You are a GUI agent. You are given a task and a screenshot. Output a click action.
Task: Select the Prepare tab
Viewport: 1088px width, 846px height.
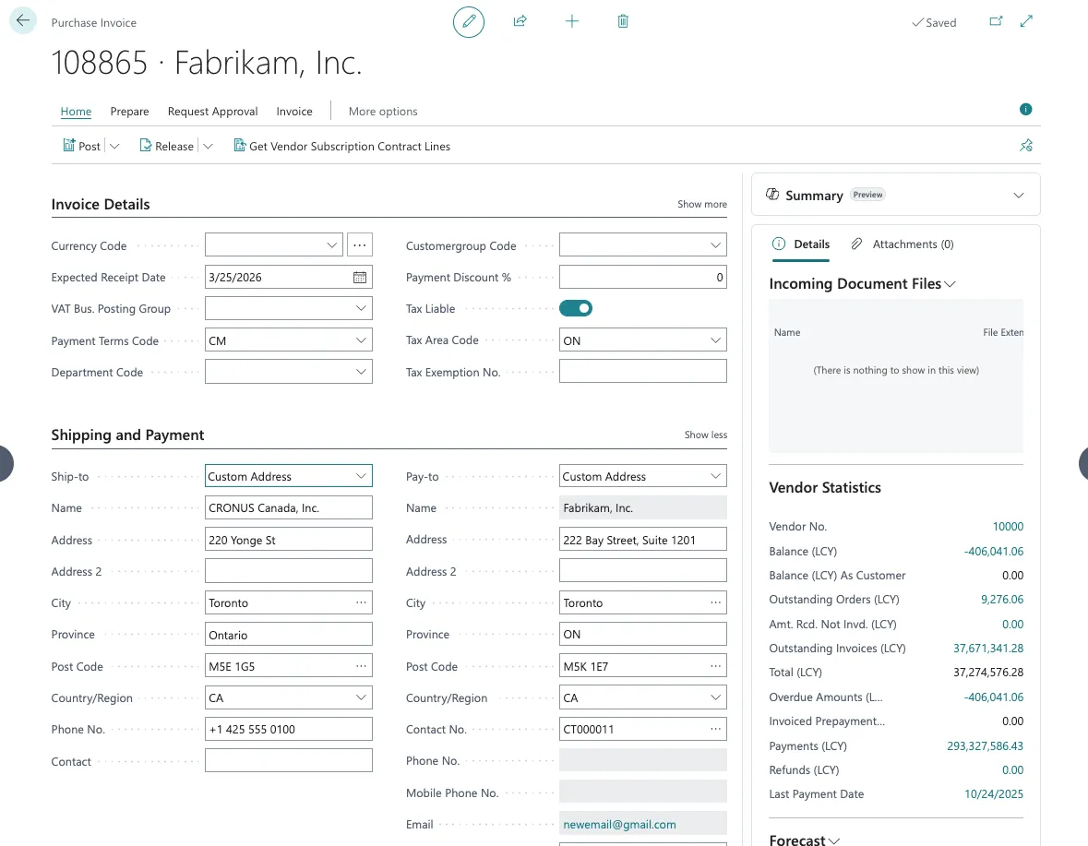(130, 111)
